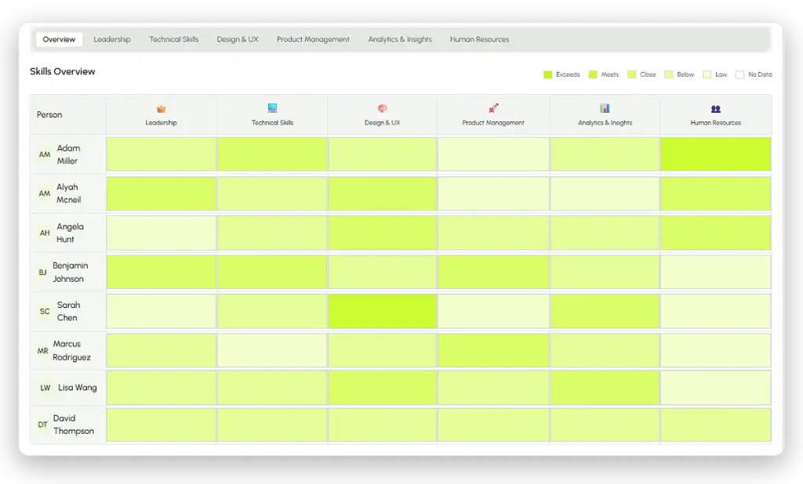The width and height of the screenshot is (803, 484).
Task: Click the Close legend color swatch
Action: [631, 74]
